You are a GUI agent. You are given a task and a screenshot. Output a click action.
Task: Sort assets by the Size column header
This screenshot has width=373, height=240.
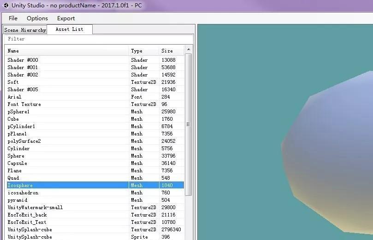172,51
